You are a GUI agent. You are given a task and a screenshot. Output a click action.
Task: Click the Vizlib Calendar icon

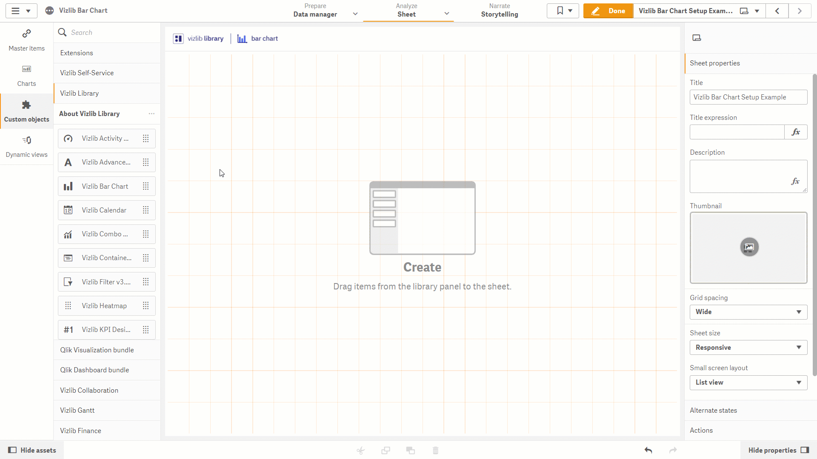pos(68,210)
